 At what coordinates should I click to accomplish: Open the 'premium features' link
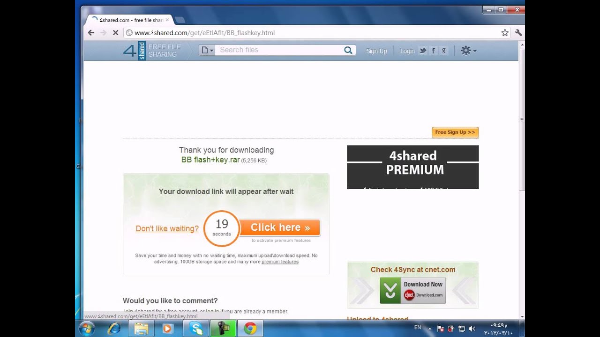(280, 262)
